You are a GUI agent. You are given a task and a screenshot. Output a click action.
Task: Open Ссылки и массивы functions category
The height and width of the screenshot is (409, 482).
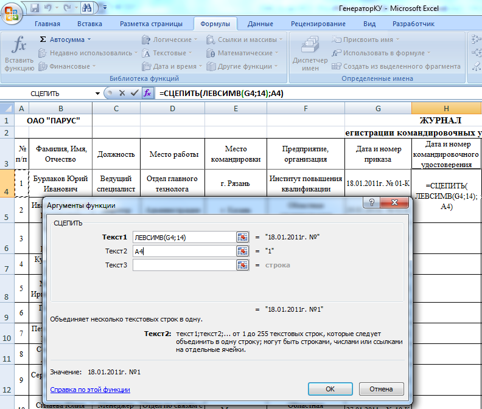point(245,40)
